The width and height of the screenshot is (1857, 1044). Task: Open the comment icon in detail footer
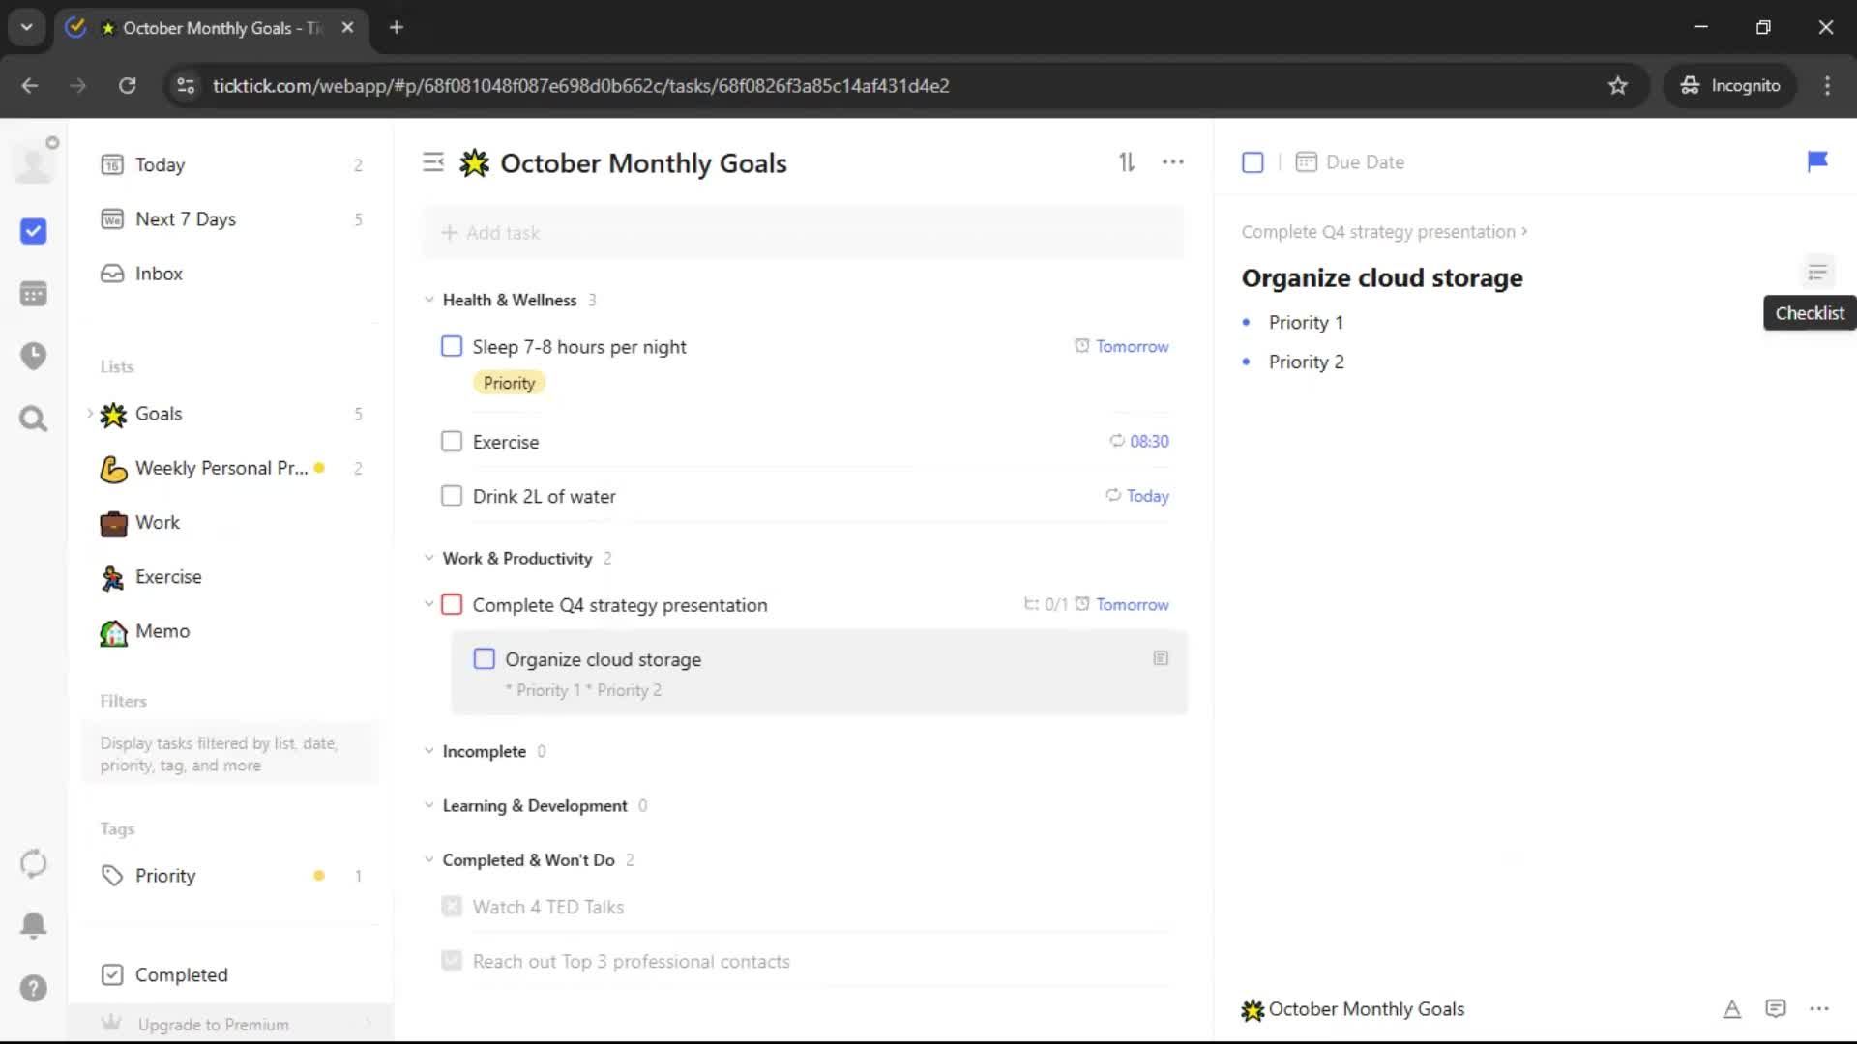[x=1775, y=1009]
